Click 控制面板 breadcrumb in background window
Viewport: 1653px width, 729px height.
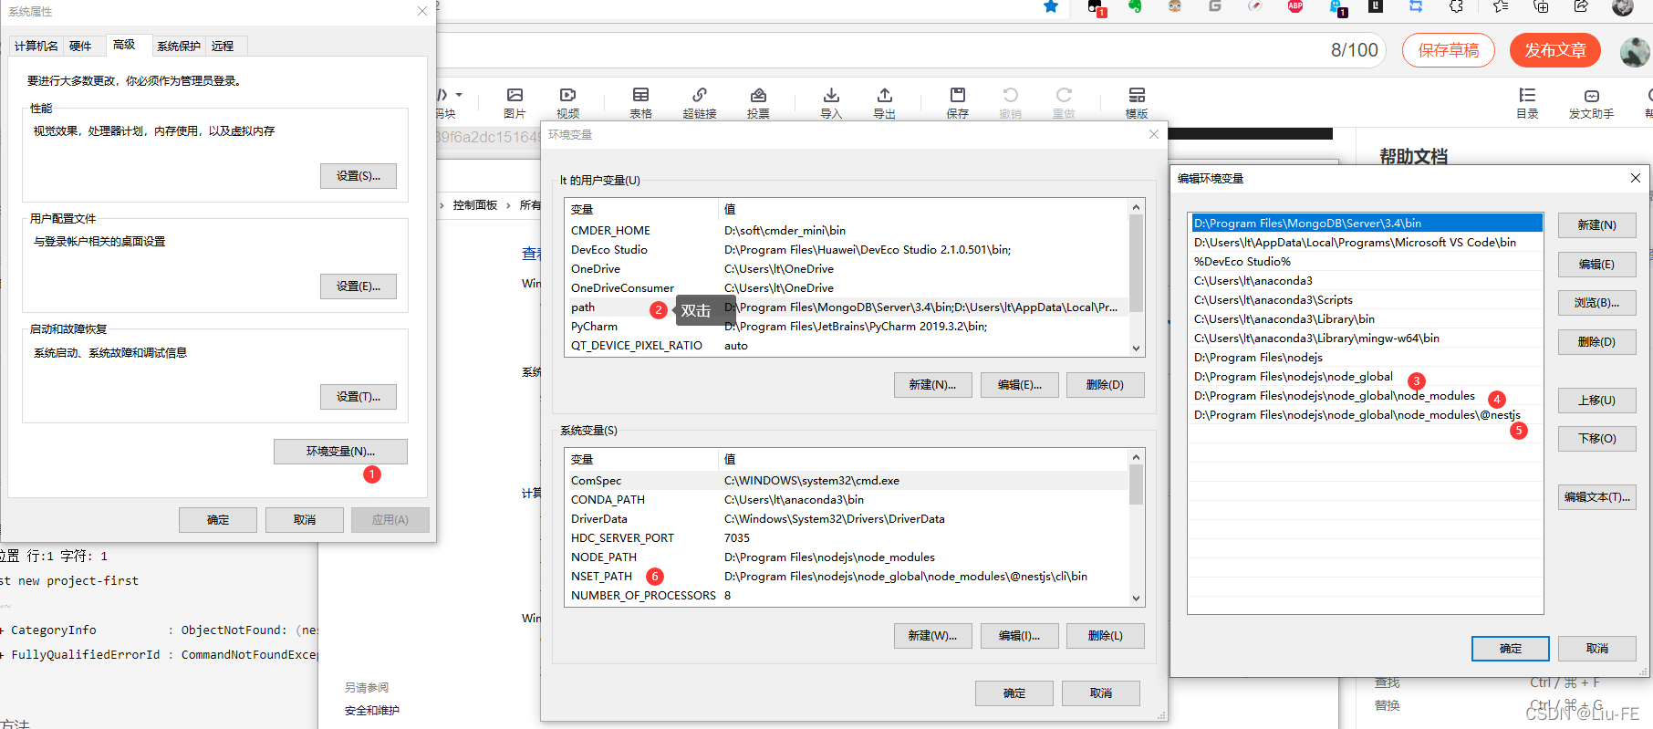click(475, 205)
